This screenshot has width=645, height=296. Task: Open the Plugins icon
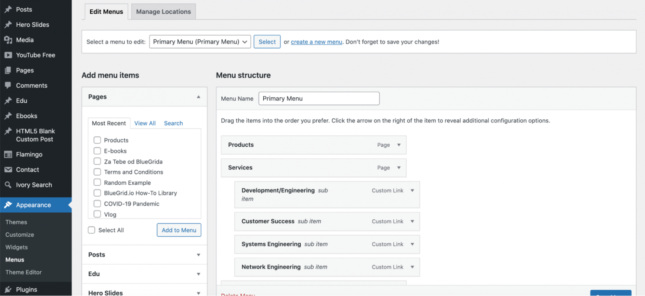point(8,289)
